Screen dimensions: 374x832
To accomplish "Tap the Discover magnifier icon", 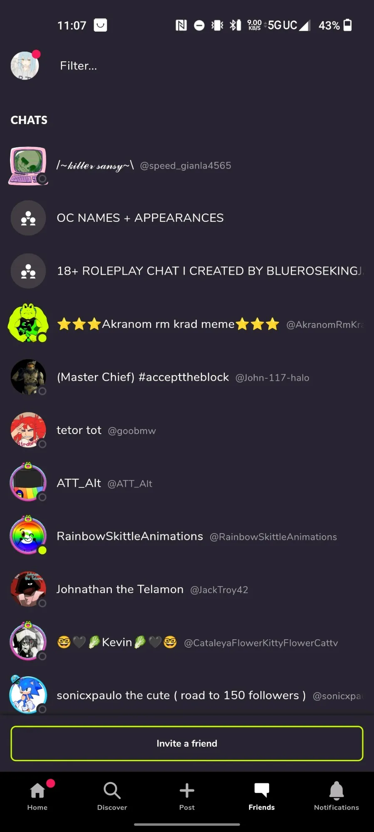I will pyautogui.click(x=112, y=790).
